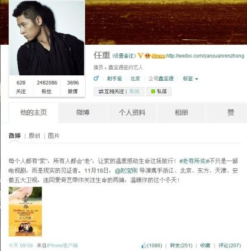Image resolution: width=247 pixels, height=251 pixels.
Task: Click 转发(251) to repost
Action: (181, 245)
